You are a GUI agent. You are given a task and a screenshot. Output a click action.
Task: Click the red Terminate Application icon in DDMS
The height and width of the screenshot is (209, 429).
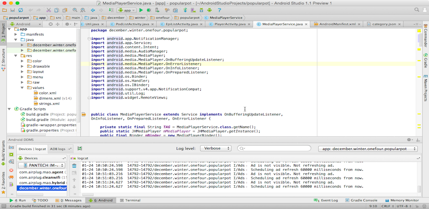(11, 171)
